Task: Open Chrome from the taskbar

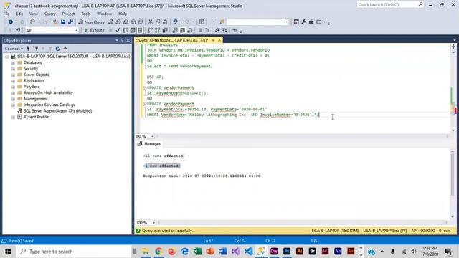Action: click(x=158, y=252)
